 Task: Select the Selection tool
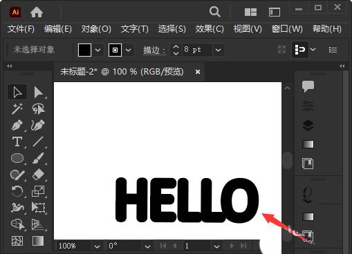pos(17,92)
